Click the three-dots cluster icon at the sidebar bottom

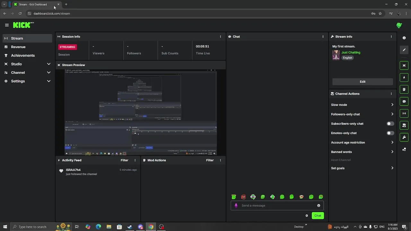[404, 150]
